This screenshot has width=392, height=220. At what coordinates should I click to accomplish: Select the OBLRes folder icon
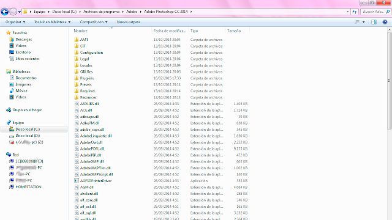point(77,71)
